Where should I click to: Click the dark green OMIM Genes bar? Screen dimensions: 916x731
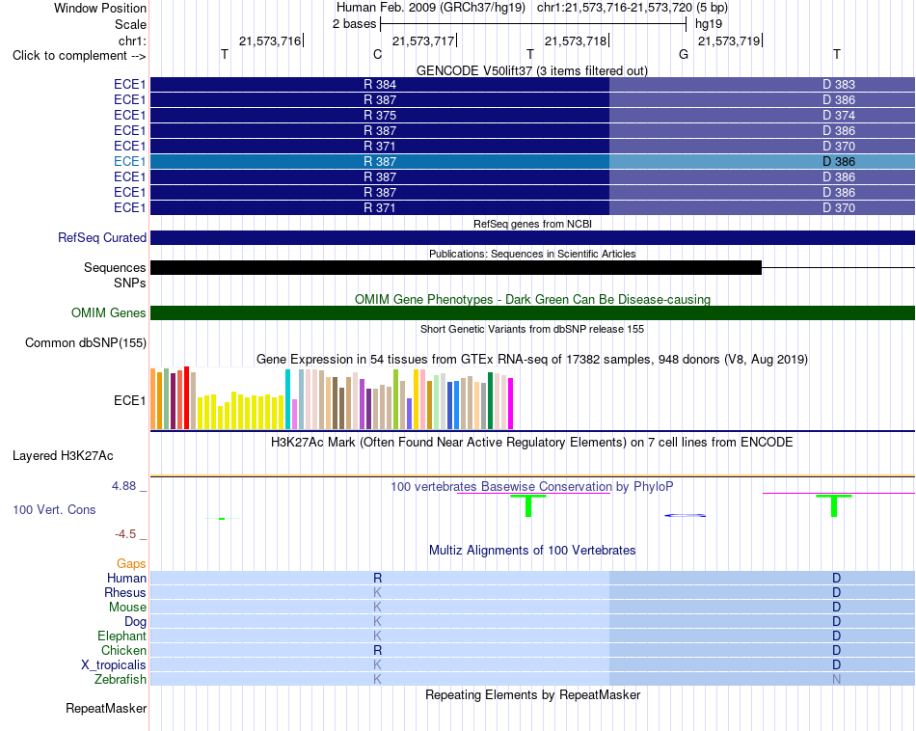(x=533, y=312)
